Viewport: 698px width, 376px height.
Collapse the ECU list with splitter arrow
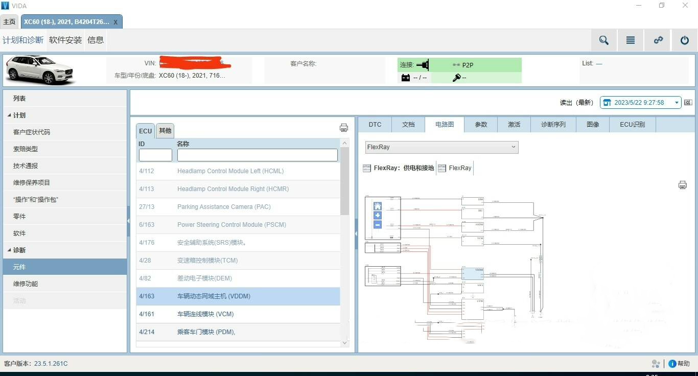(356, 233)
